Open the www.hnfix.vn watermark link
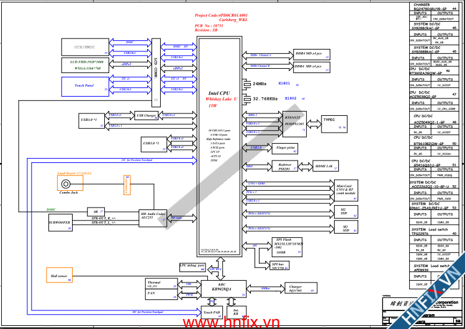The height and width of the screenshot is (329, 465). point(232,322)
